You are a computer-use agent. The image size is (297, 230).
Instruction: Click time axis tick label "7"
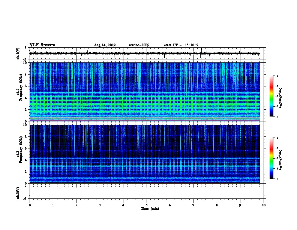click(x=193, y=205)
